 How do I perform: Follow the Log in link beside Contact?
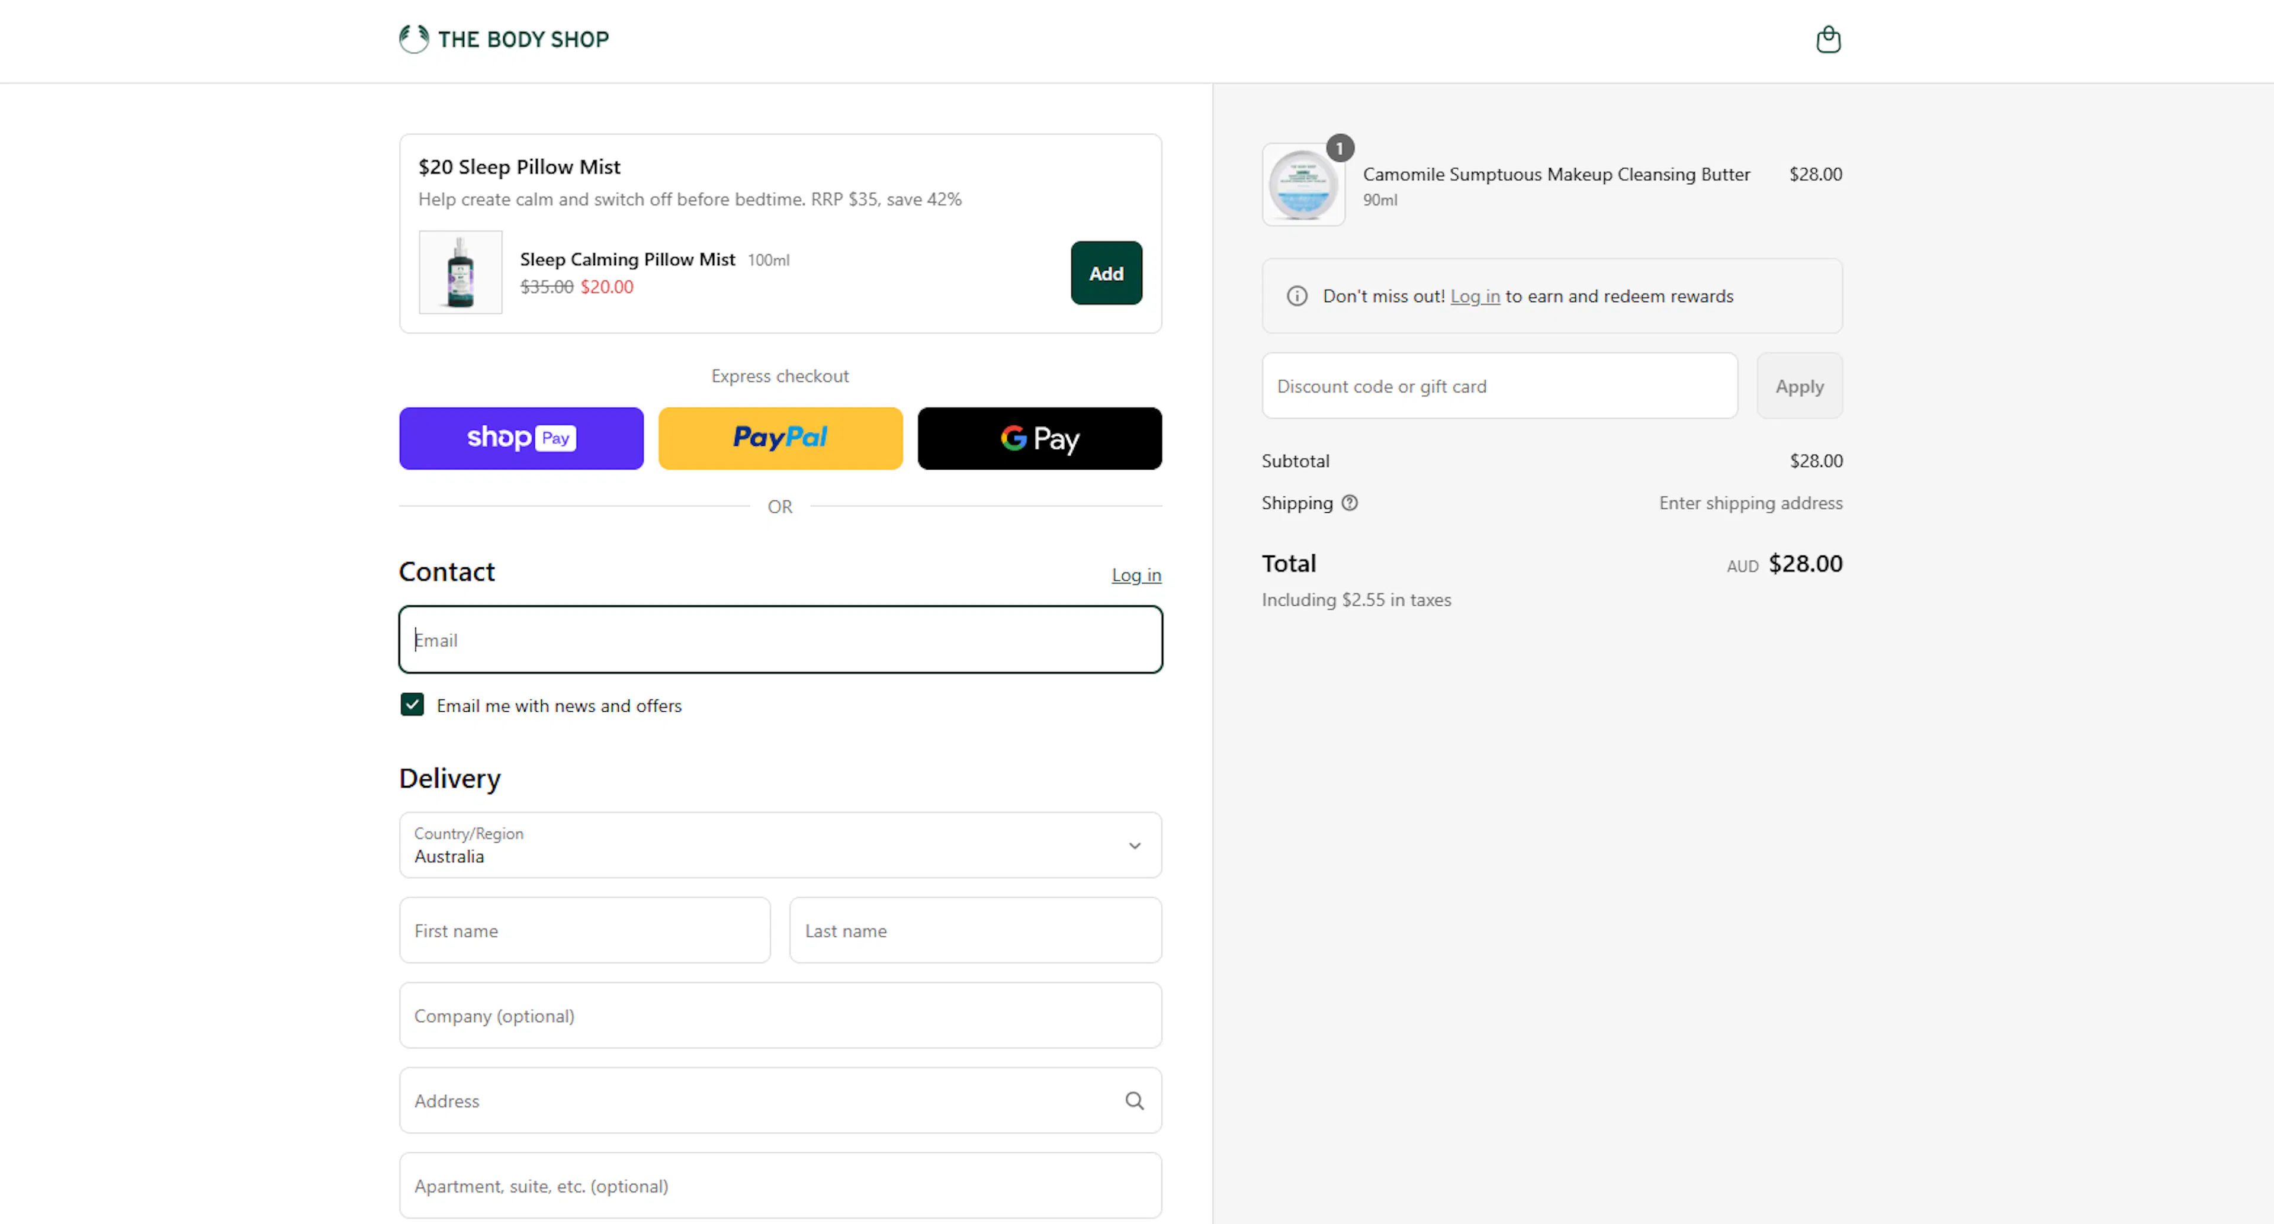coord(1136,576)
